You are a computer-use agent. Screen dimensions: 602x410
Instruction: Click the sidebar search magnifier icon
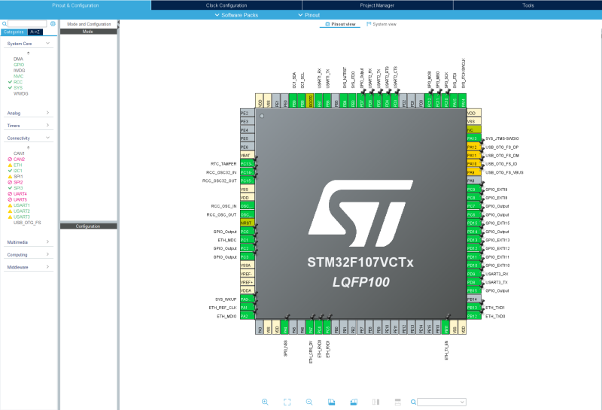click(x=5, y=24)
